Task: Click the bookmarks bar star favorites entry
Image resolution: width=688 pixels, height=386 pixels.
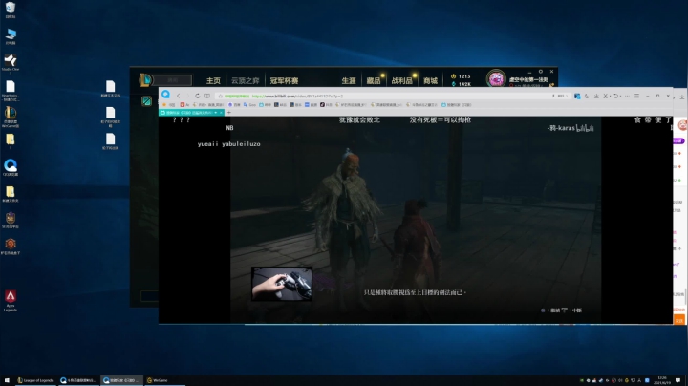Action: (168, 105)
